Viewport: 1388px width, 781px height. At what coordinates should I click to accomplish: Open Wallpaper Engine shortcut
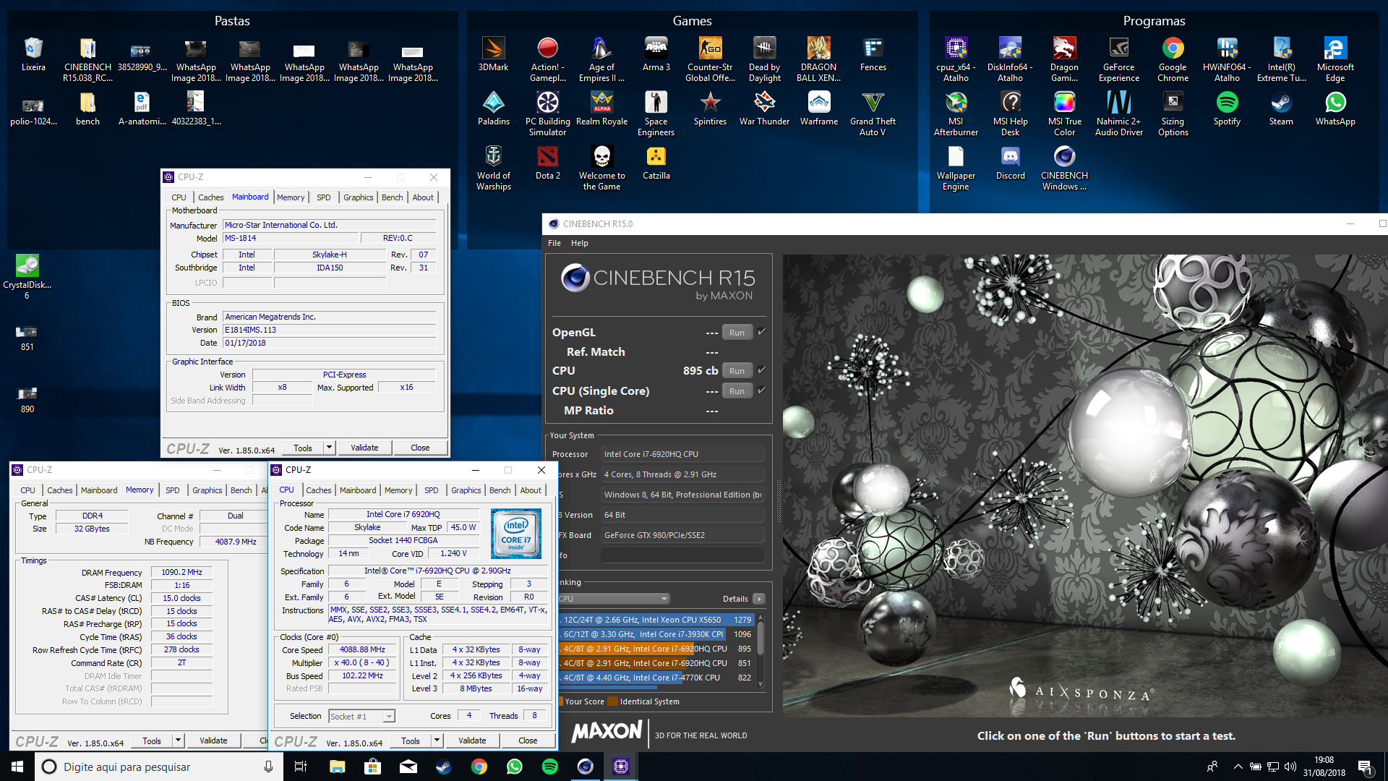click(x=956, y=168)
